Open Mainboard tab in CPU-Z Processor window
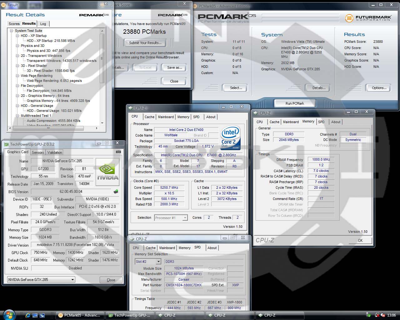This screenshot has height=320, width=400. pyautogui.click(x=166, y=117)
